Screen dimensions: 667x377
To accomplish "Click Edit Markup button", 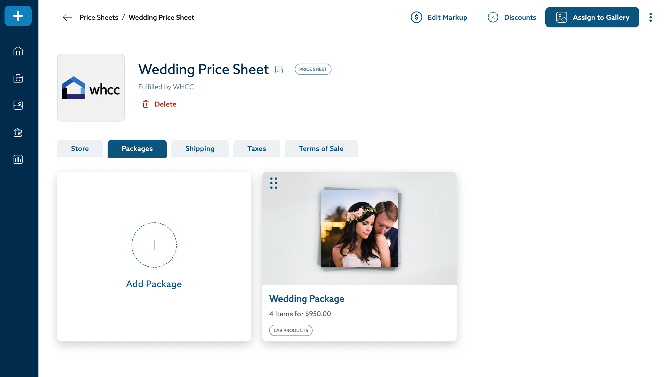I will [x=439, y=18].
